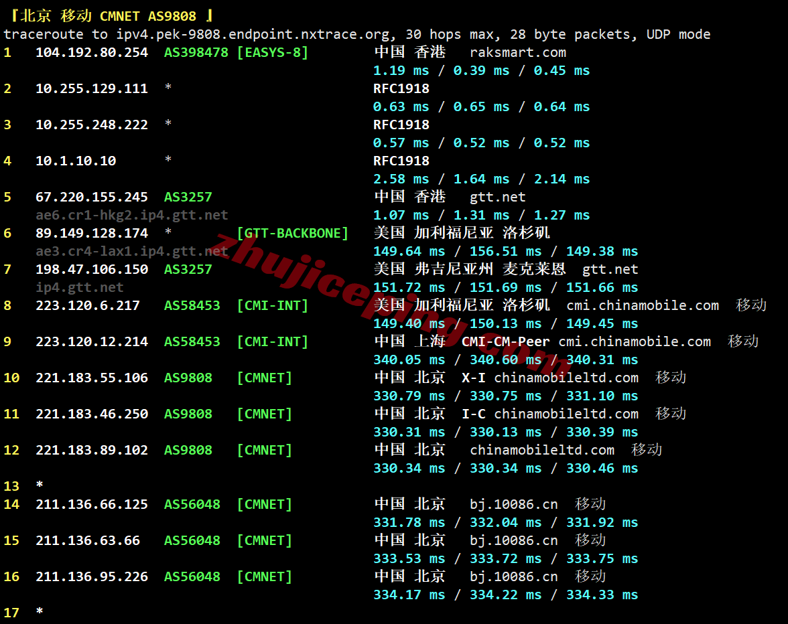
Task: Click the latency value 149.64 ms
Action: 409,252
